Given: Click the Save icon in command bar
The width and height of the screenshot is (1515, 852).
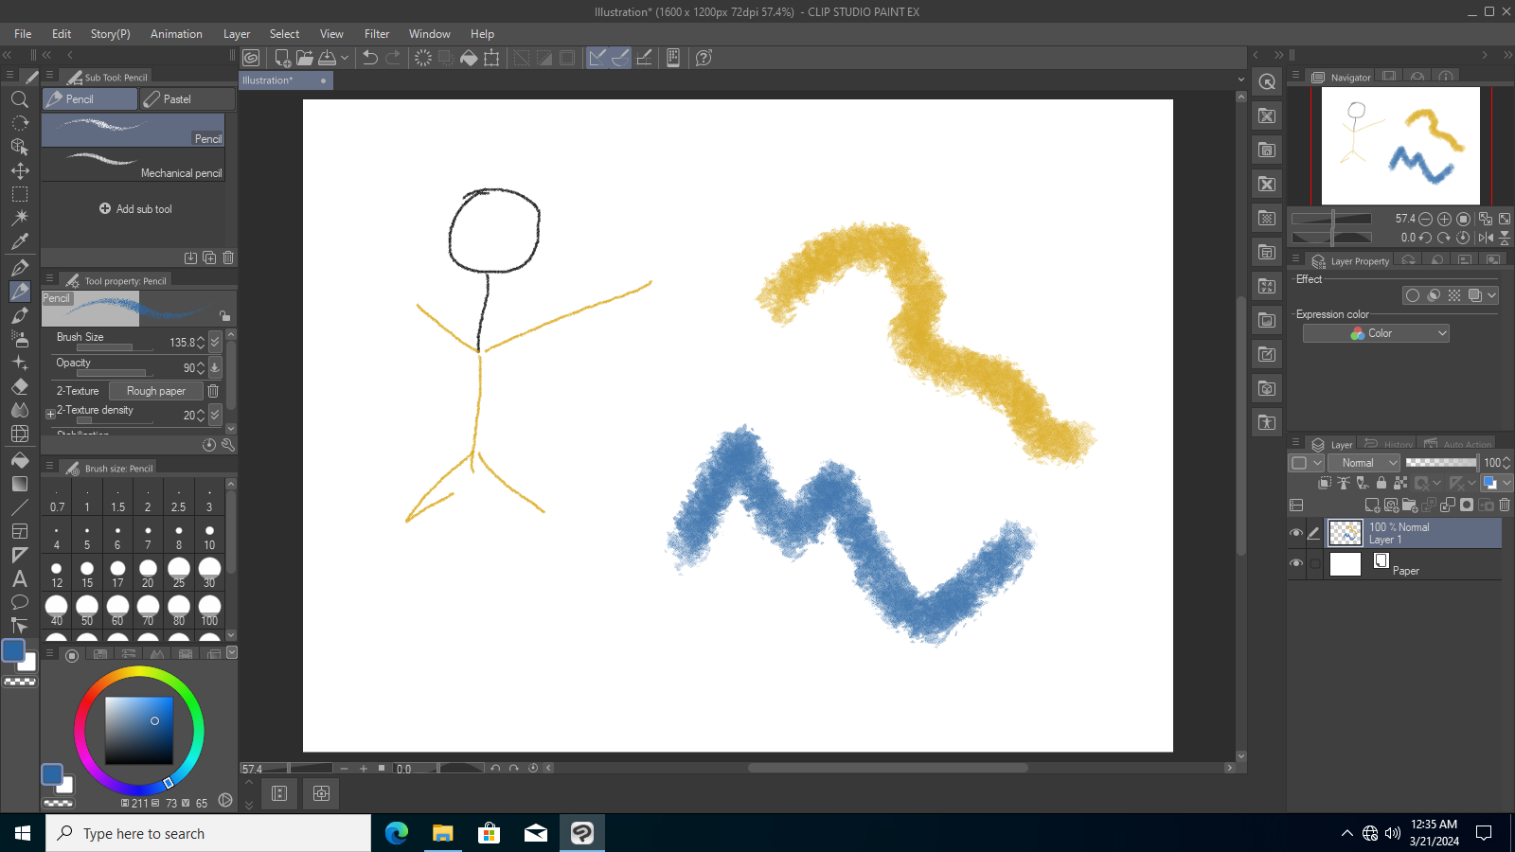Looking at the screenshot, I should tap(328, 58).
